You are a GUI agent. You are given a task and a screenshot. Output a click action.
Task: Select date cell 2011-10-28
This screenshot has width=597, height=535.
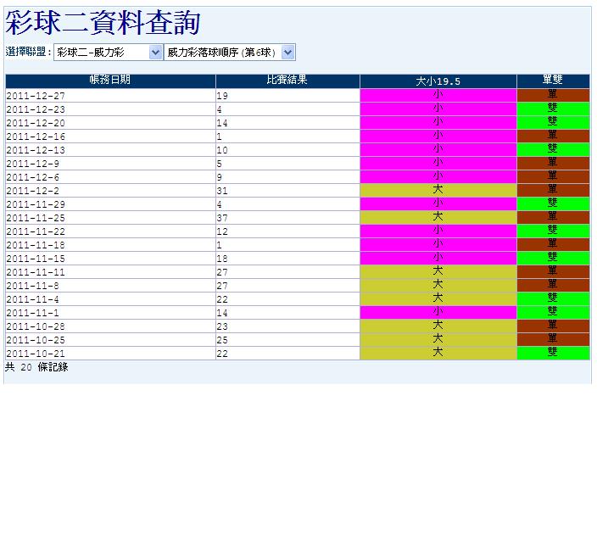point(110,326)
